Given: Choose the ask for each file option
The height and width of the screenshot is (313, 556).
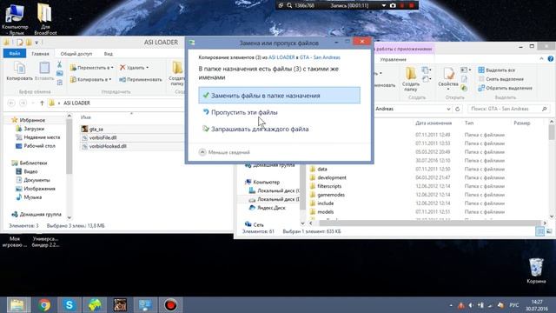Looking at the screenshot, I should pyautogui.click(x=260, y=130).
